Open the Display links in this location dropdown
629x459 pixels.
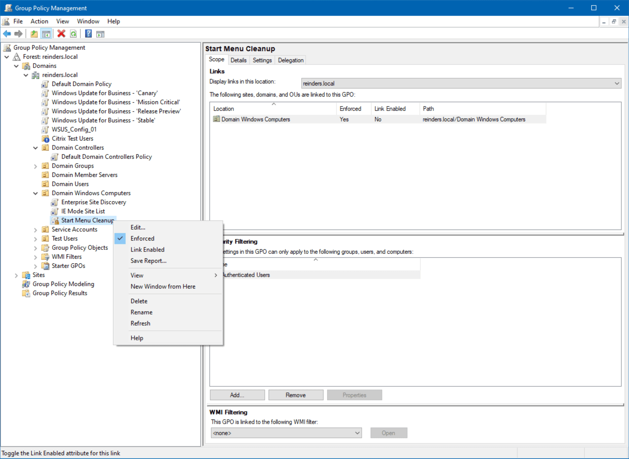[617, 83]
